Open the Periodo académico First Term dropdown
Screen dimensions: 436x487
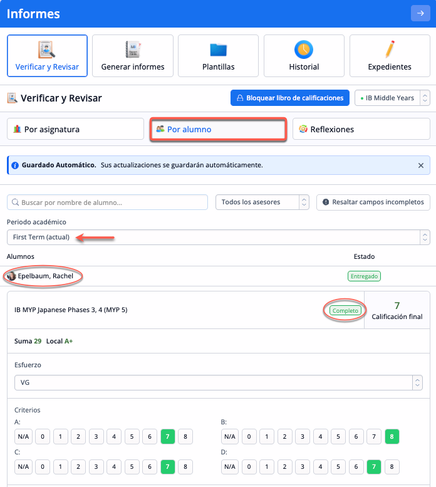click(218, 237)
